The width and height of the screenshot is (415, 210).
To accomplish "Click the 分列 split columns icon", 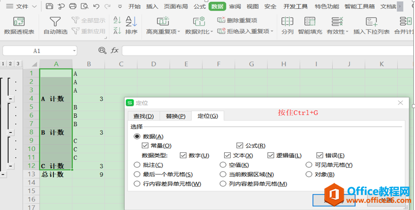I will point(288,22).
